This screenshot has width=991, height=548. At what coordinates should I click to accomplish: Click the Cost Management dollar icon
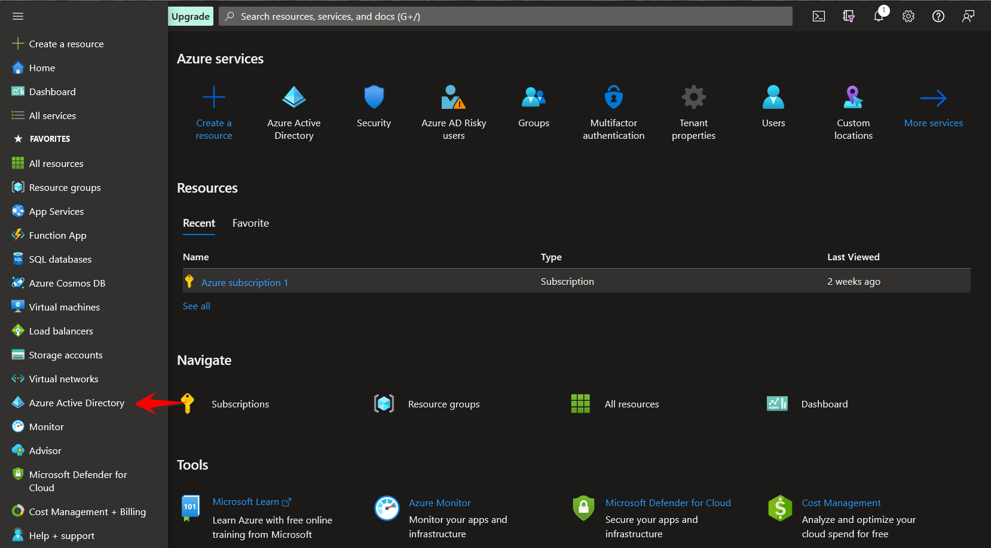pos(780,509)
